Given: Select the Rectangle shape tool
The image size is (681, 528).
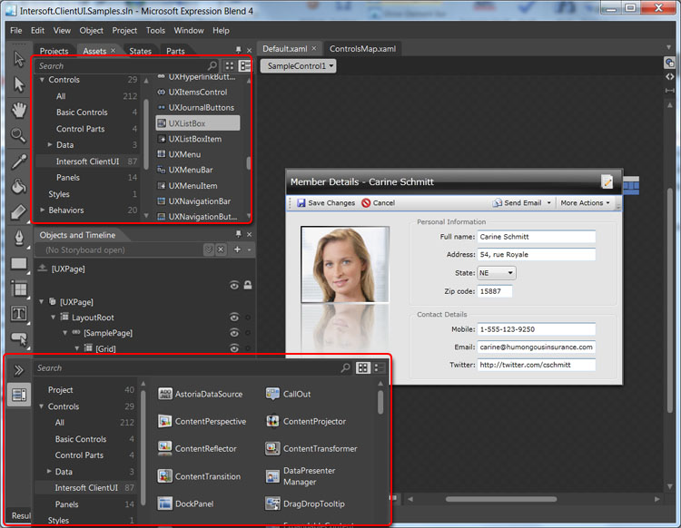Looking at the screenshot, I should point(19,263).
